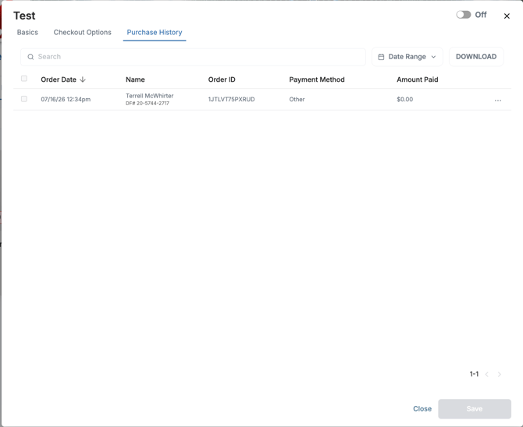The width and height of the screenshot is (523, 427).
Task: Sort by Order Date column
Action: [x=59, y=79]
